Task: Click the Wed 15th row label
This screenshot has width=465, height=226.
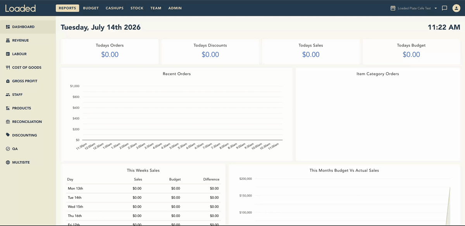Action: click(75, 207)
